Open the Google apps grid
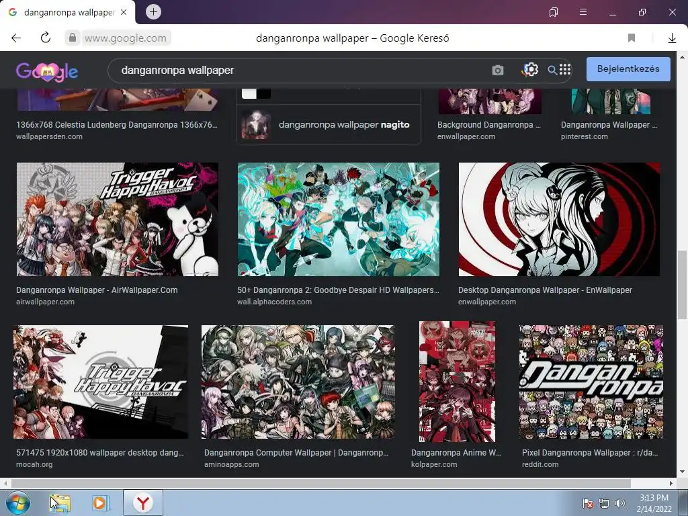This screenshot has width=688, height=516. click(565, 69)
